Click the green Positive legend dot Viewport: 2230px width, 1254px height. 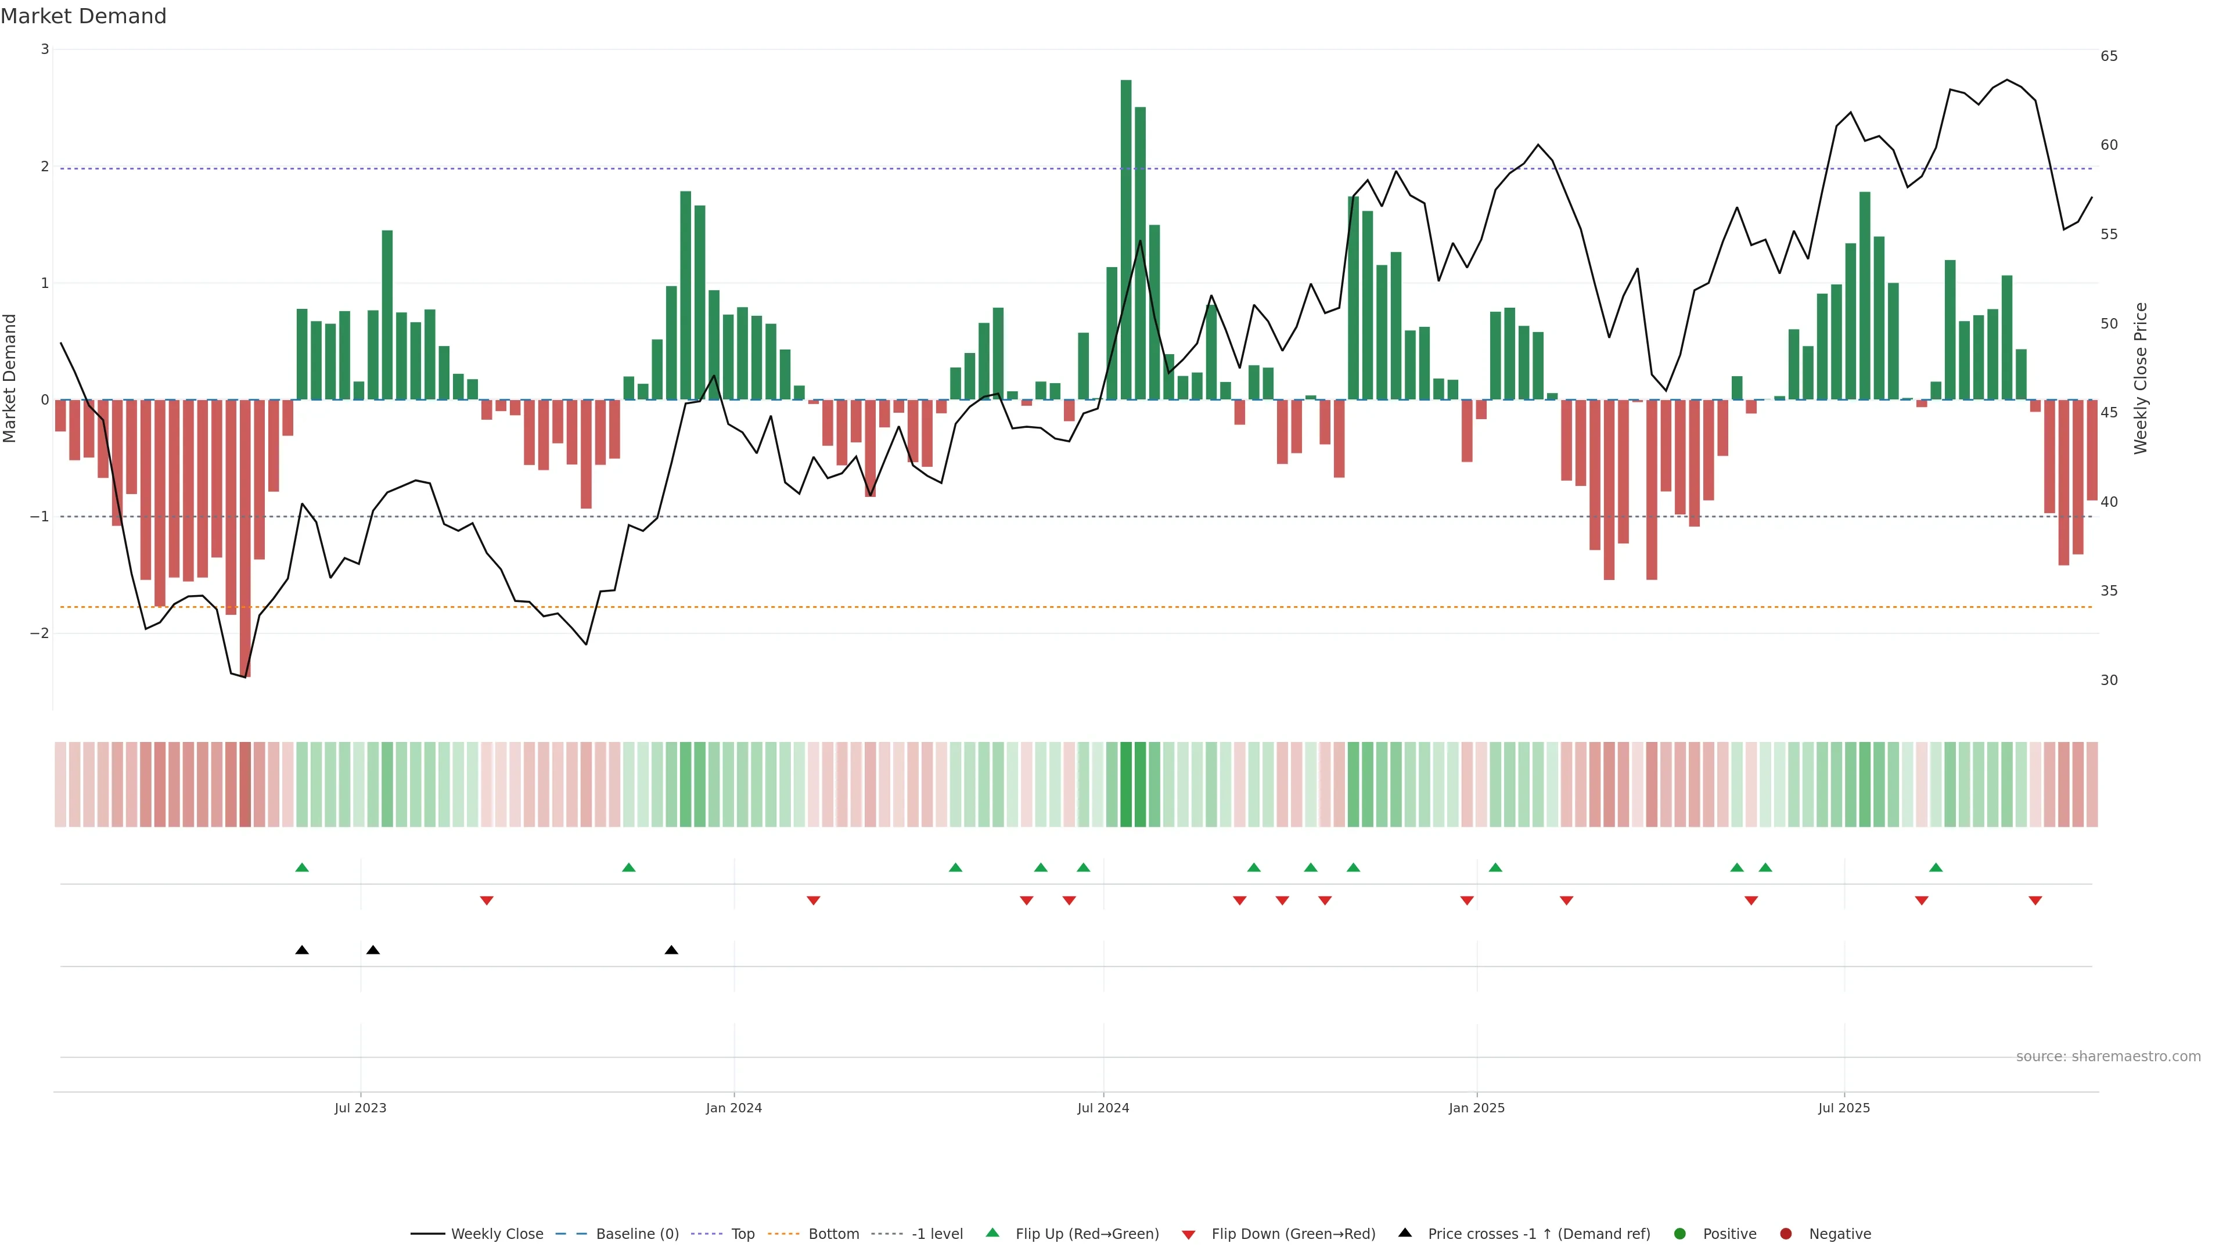(1680, 1233)
